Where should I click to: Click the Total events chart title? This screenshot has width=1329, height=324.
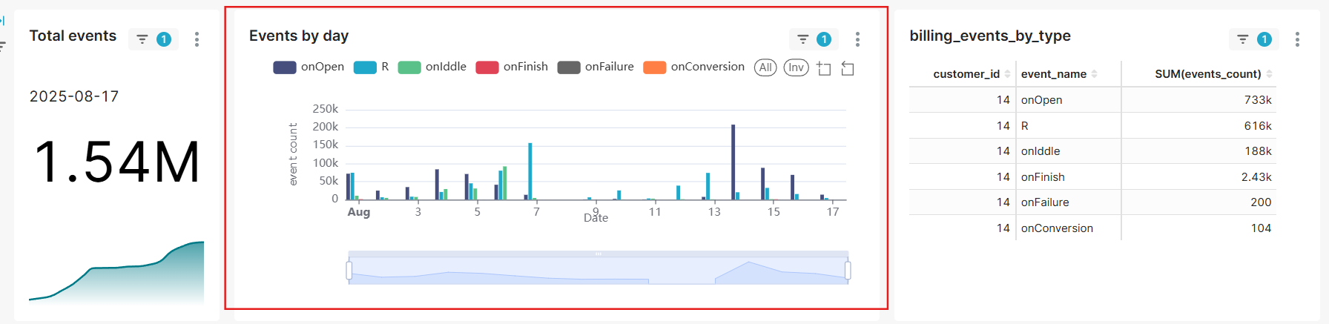pyautogui.click(x=73, y=36)
